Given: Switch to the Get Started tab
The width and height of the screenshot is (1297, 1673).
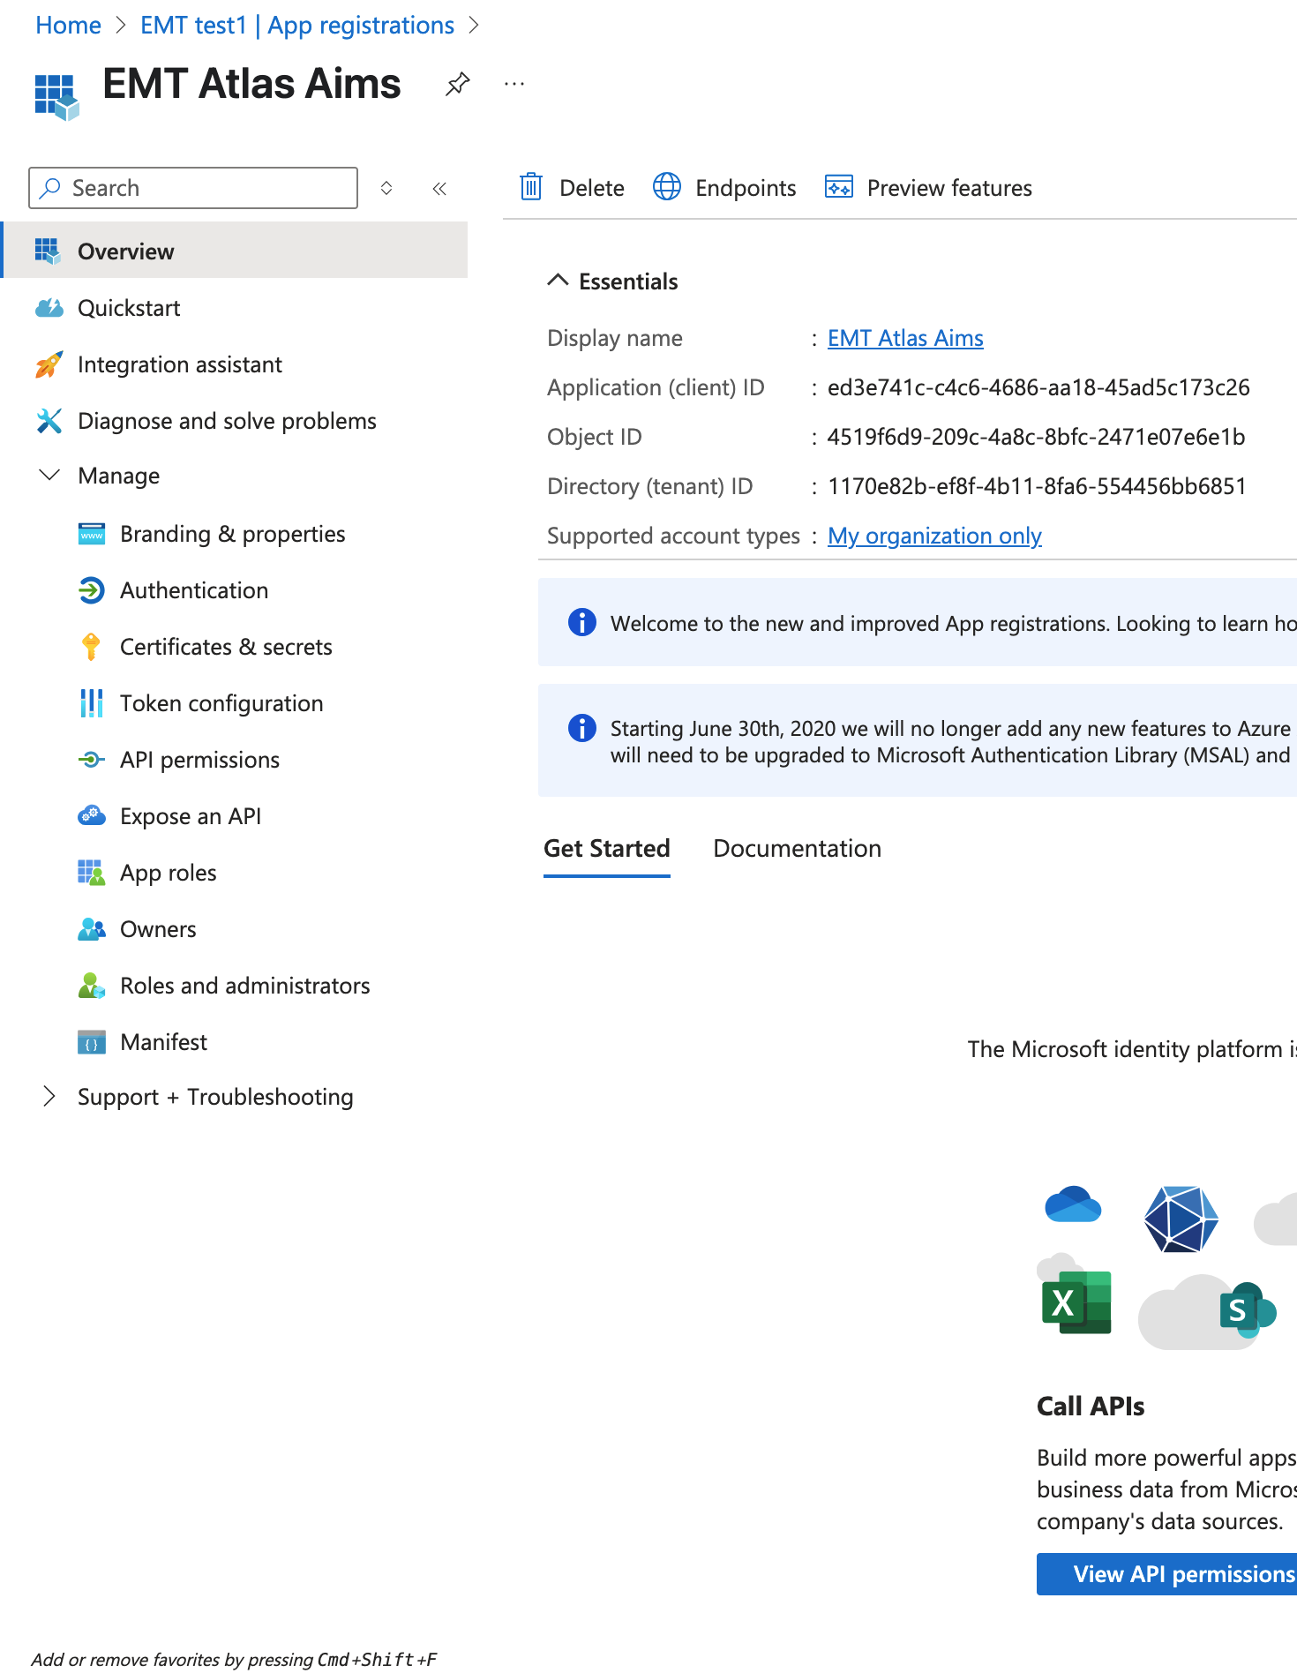Looking at the screenshot, I should click(x=607, y=848).
